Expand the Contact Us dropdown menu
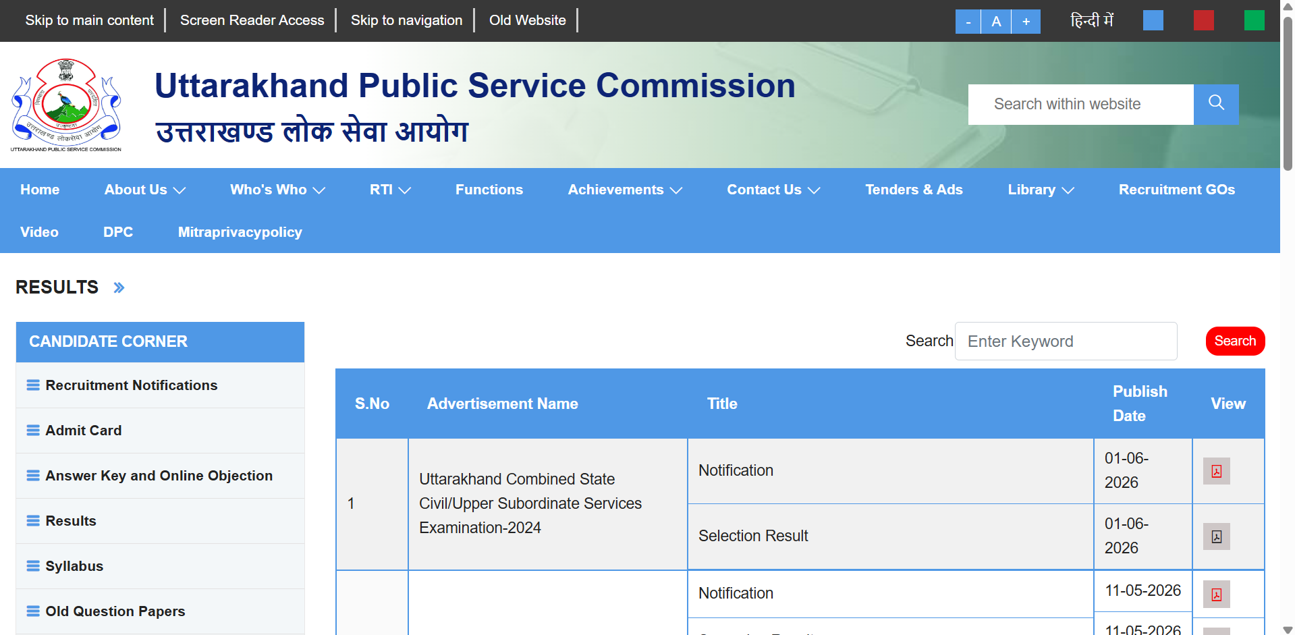Image resolution: width=1295 pixels, height=635 pixels. [x=773, y=190]
